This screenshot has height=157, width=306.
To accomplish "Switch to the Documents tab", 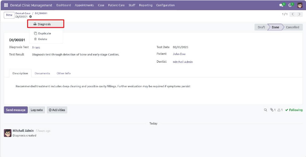I will click(x=42, y=73).
